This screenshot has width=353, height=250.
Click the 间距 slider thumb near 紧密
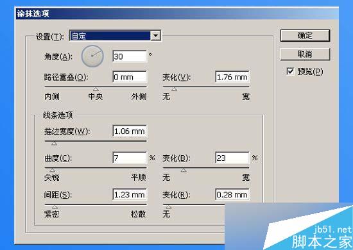pos(55,207)
